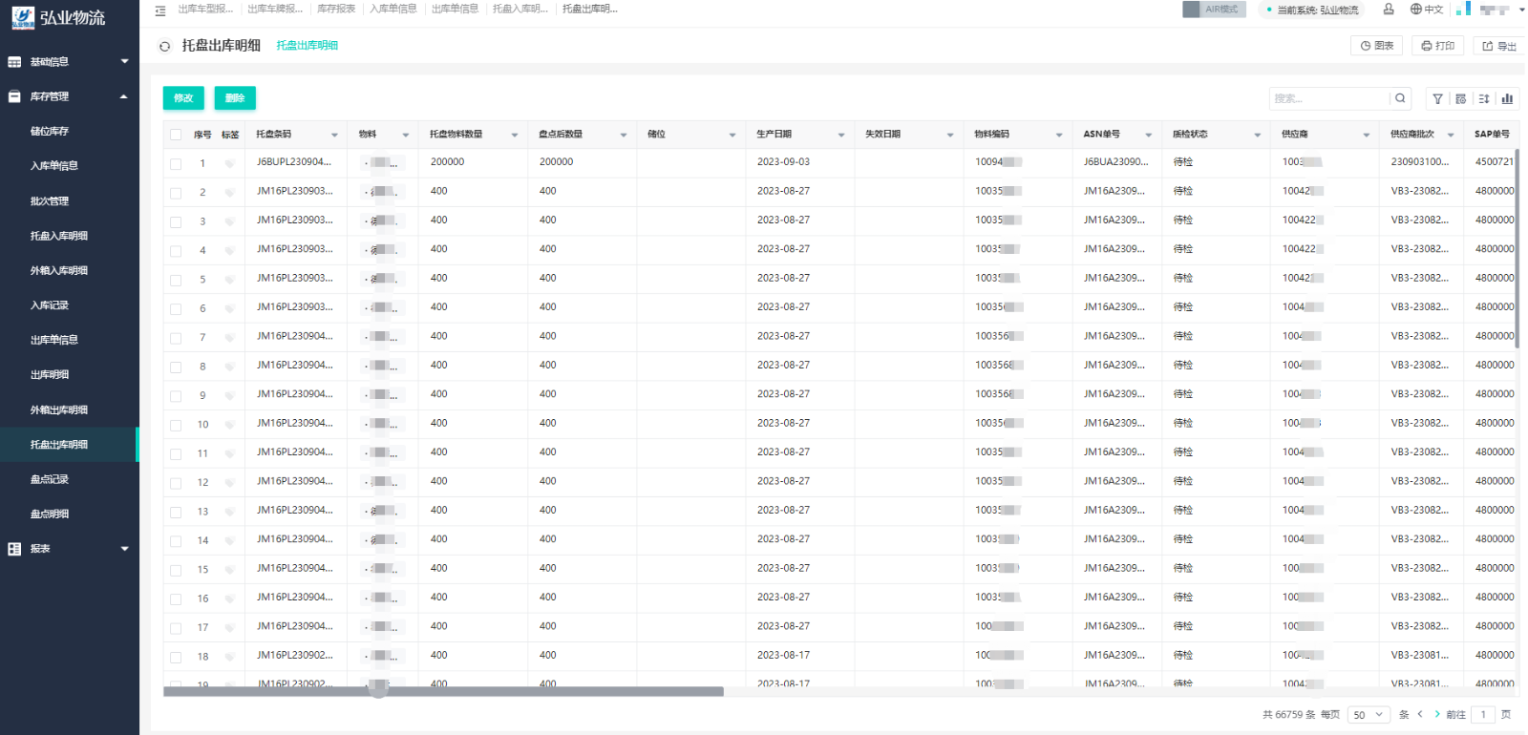Click the tag icon in row 5
Screen dimensions: 1528x735
229,280
